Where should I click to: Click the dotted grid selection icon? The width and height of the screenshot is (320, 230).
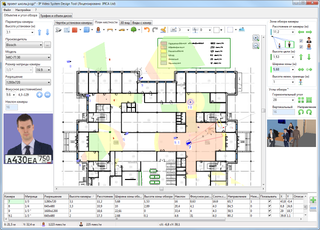pos(230,30)
